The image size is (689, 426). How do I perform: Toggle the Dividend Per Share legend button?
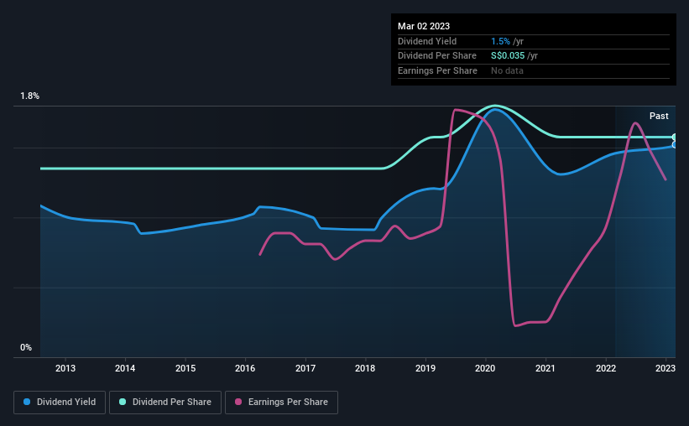165,403
